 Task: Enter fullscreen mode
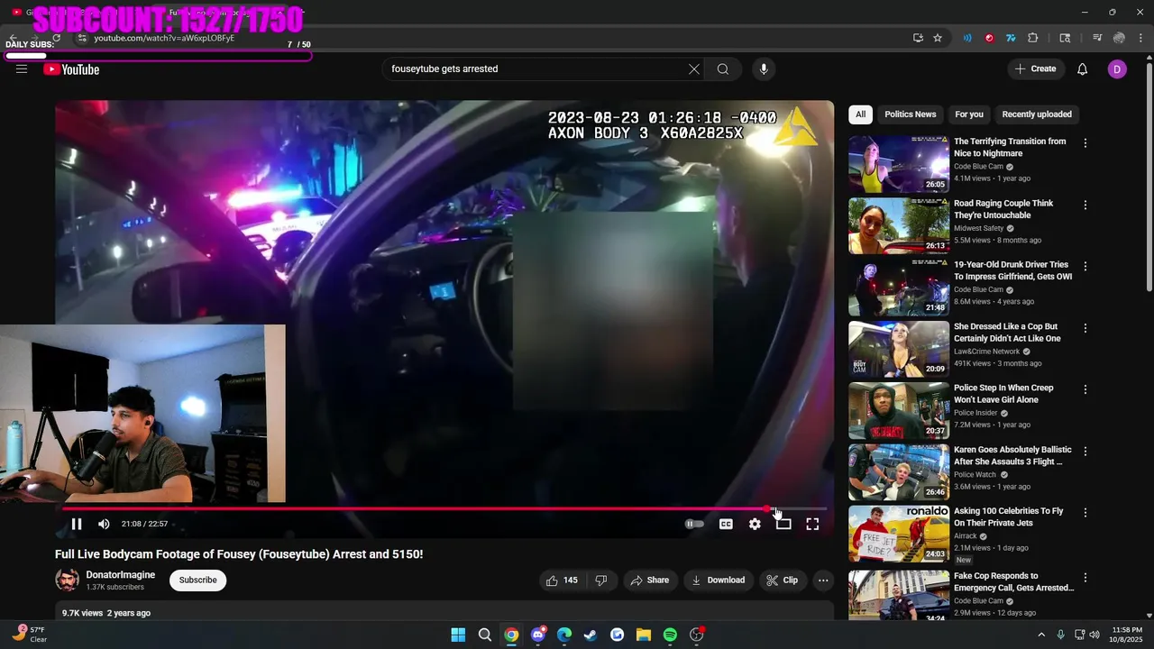(x=812, y=524)
